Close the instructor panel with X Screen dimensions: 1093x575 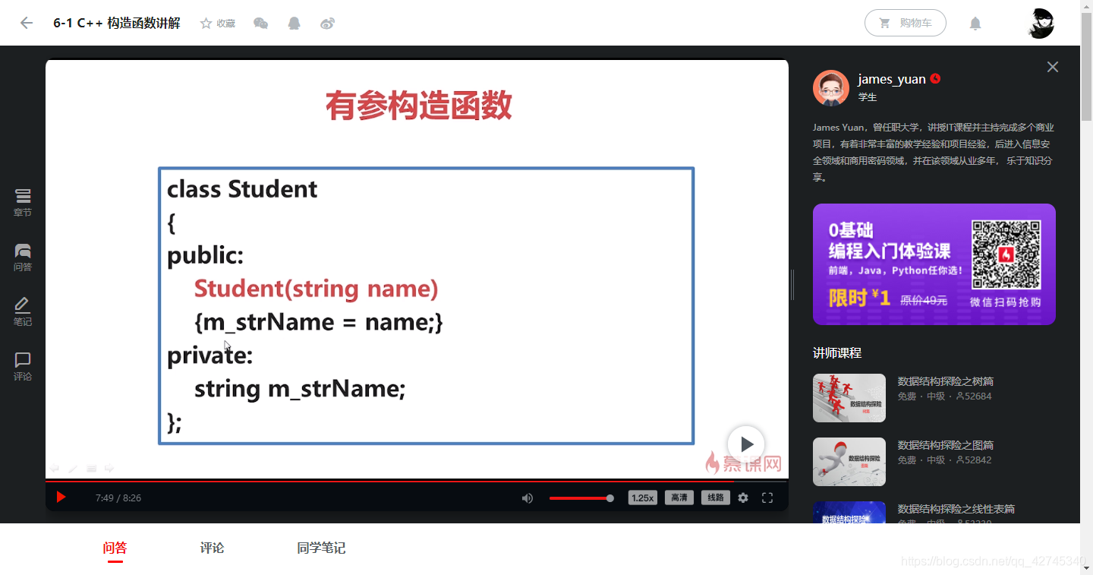pos(1053,67)
